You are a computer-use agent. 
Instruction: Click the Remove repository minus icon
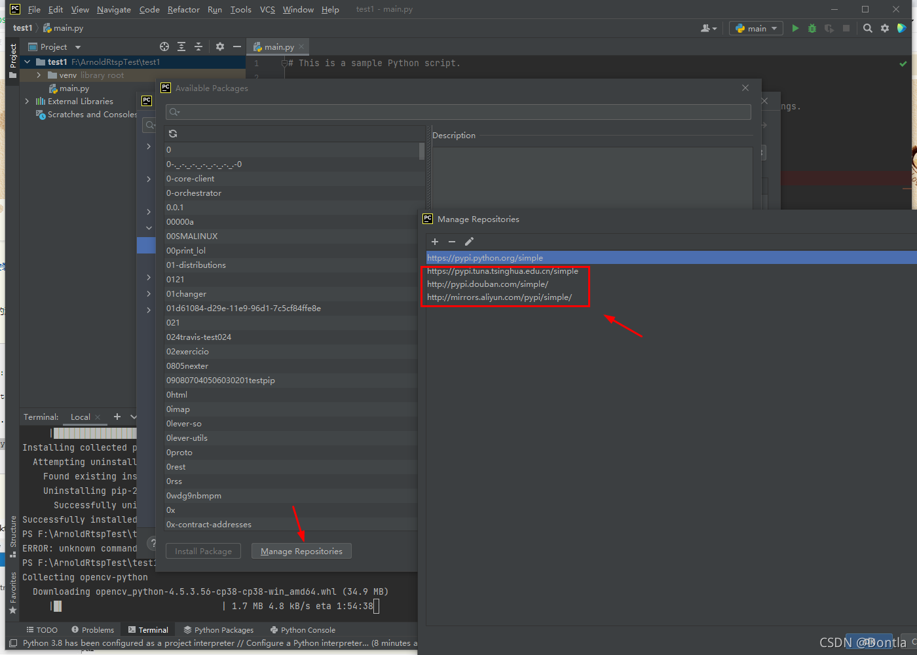click(x=452, y=242)
